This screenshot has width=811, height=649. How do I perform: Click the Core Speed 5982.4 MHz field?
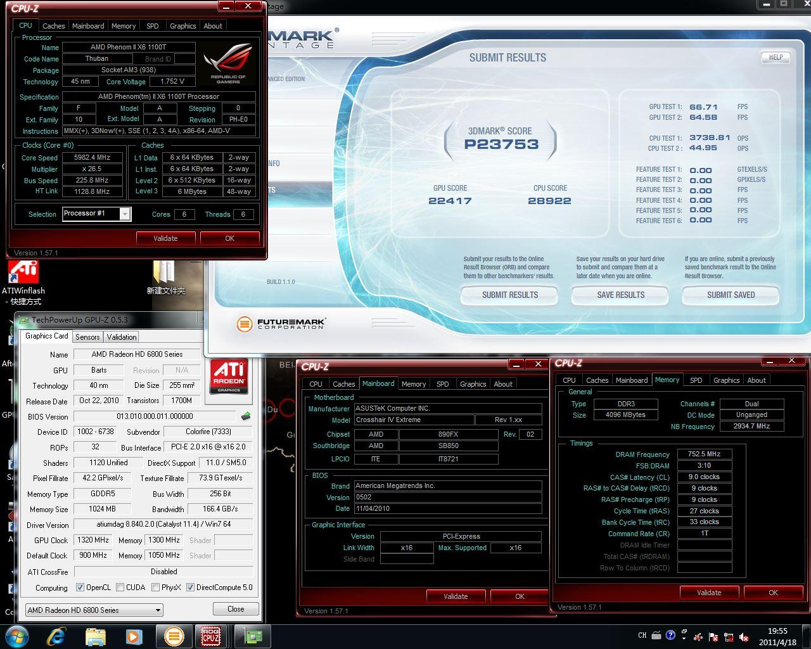pyautogui.click(x=92, y=158)
